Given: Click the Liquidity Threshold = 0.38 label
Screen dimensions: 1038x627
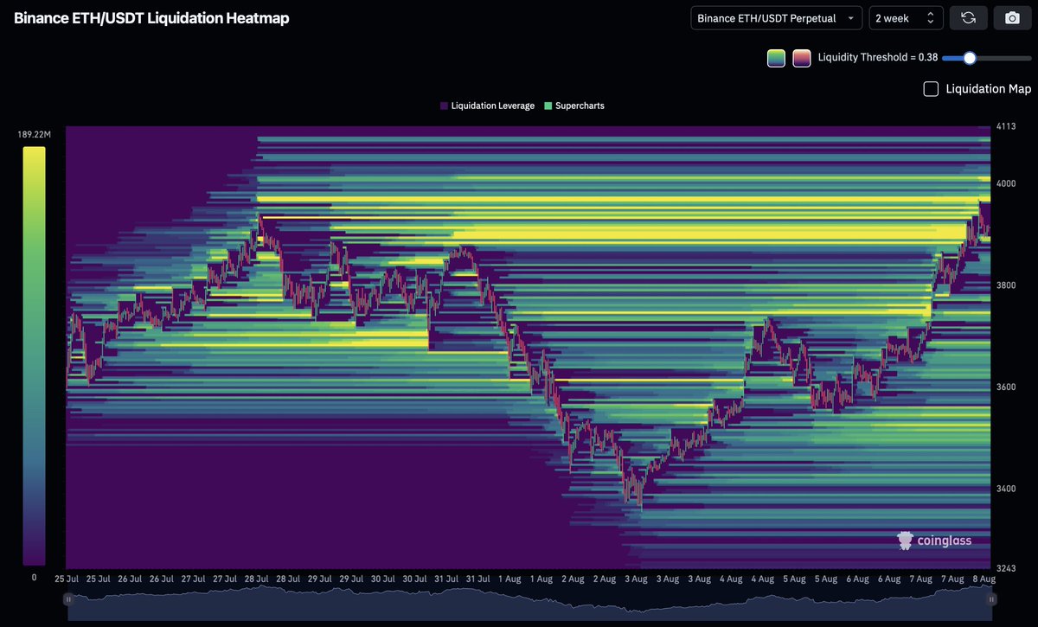Looking at the screenshot, I should (x=877, y=58).
